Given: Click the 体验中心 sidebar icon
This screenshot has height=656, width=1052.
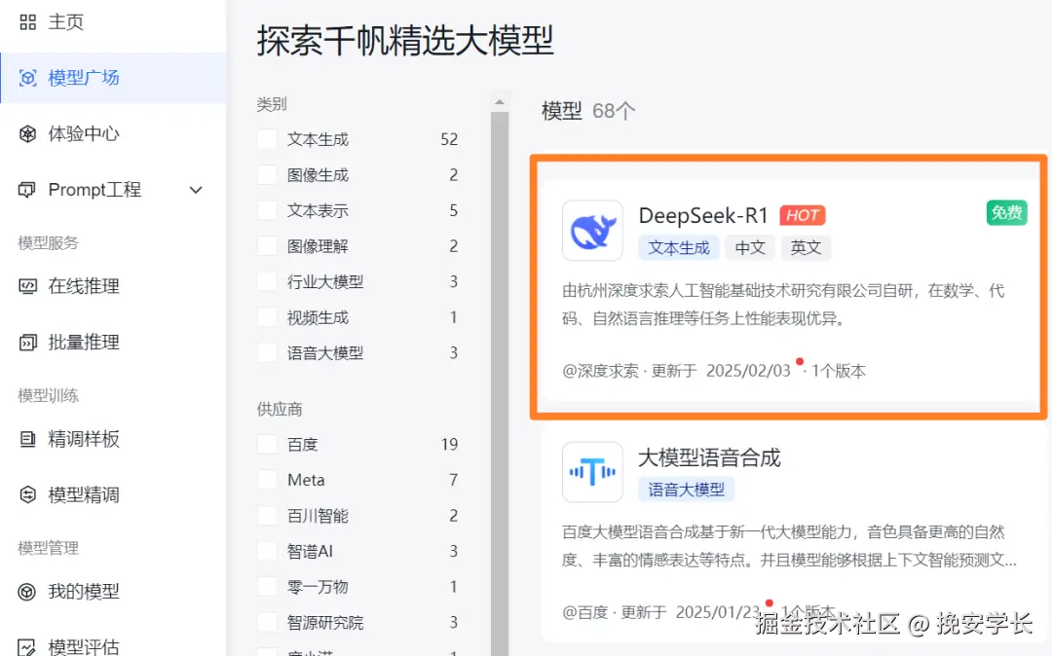Looking at the screenshot, I should [27, 134].
